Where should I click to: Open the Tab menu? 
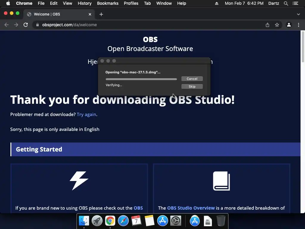tap(147, 3)
